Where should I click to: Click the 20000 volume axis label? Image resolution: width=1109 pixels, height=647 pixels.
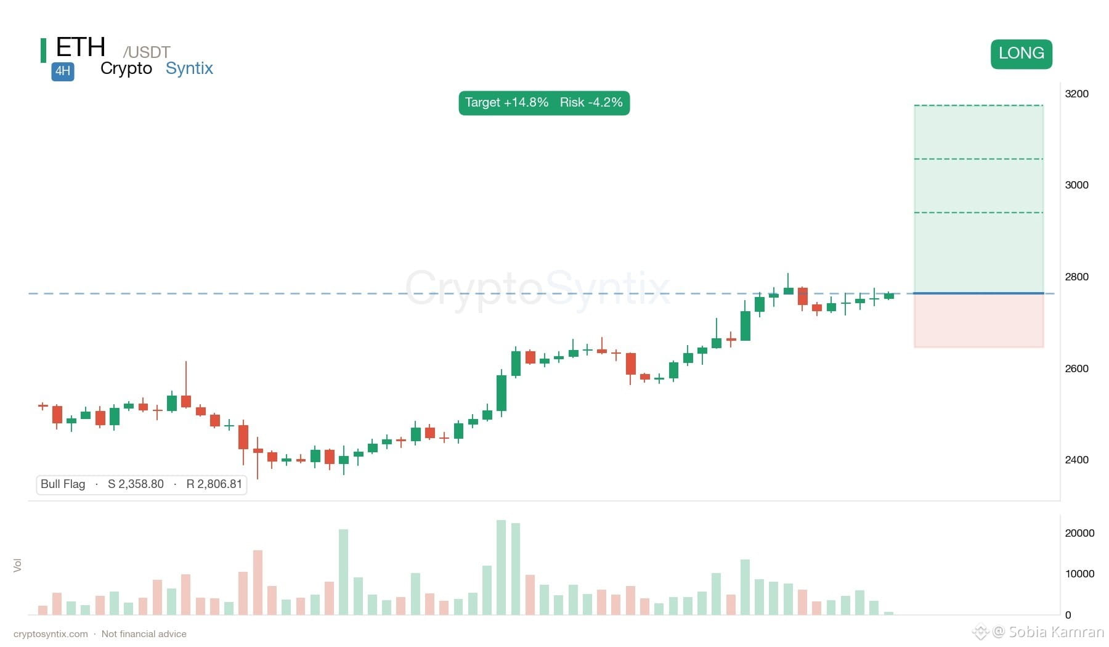click(x=1079, y=533)
